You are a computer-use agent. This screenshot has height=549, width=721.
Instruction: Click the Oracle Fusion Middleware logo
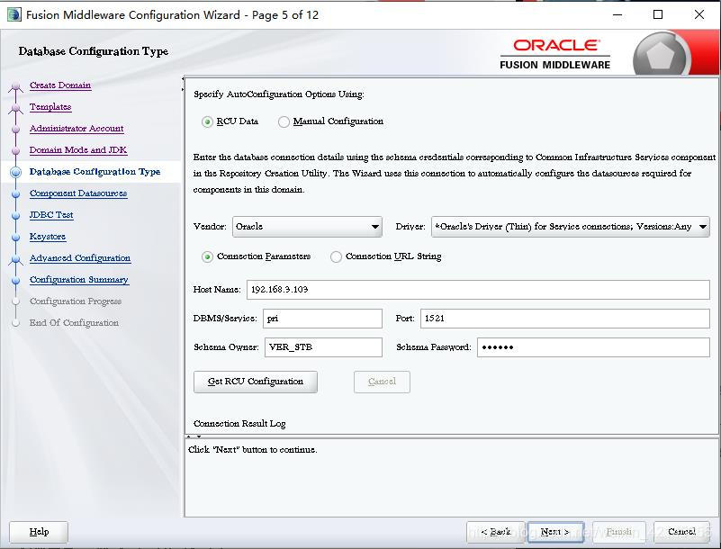555,54
